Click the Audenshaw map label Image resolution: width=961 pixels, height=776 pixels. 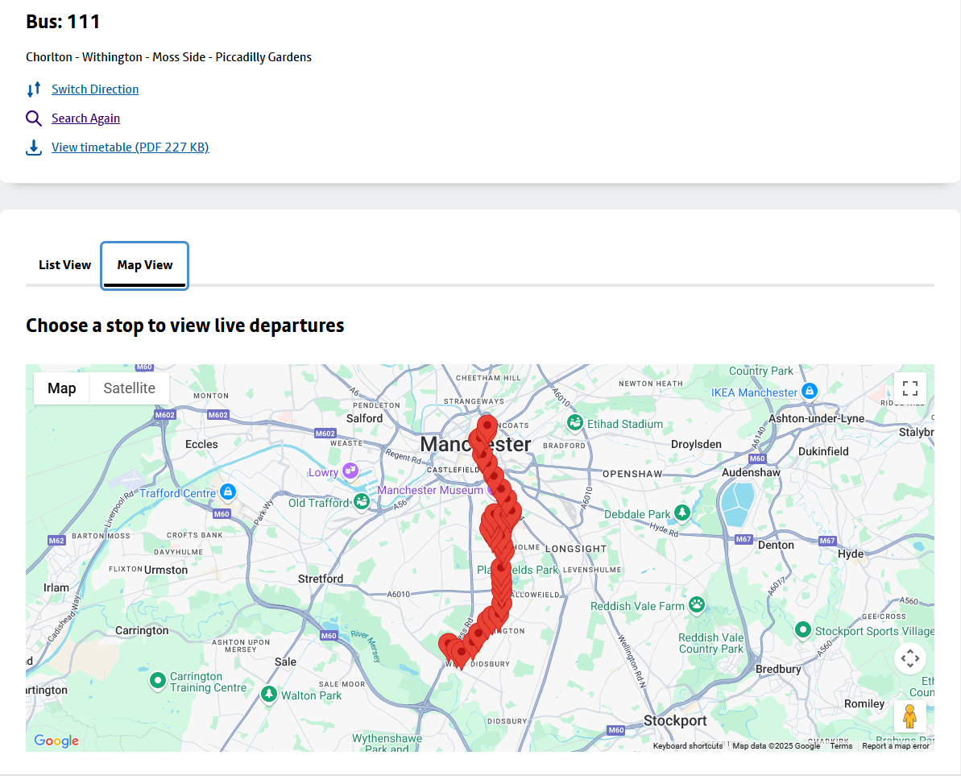click(x=751, y=472)
